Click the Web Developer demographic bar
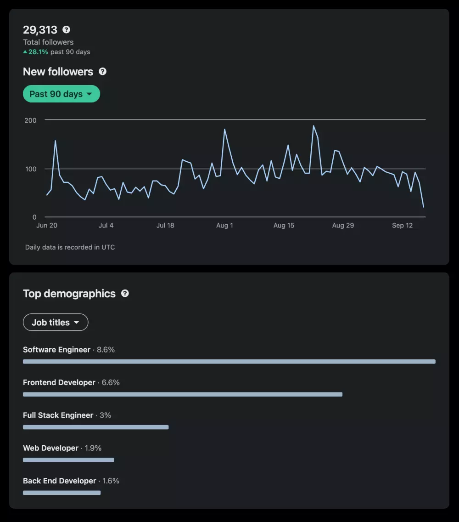Image resolution: width=459 pixels, height=522 pixels. (68, 460)
